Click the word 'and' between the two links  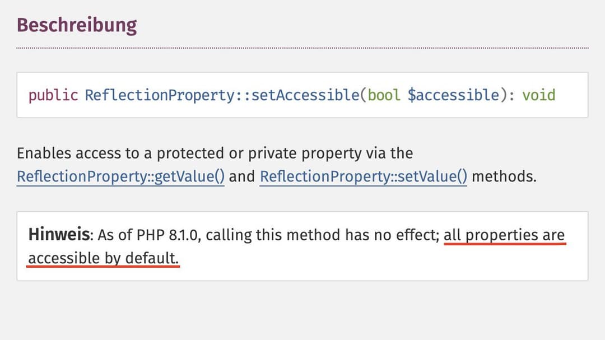(x=242, y=177)
